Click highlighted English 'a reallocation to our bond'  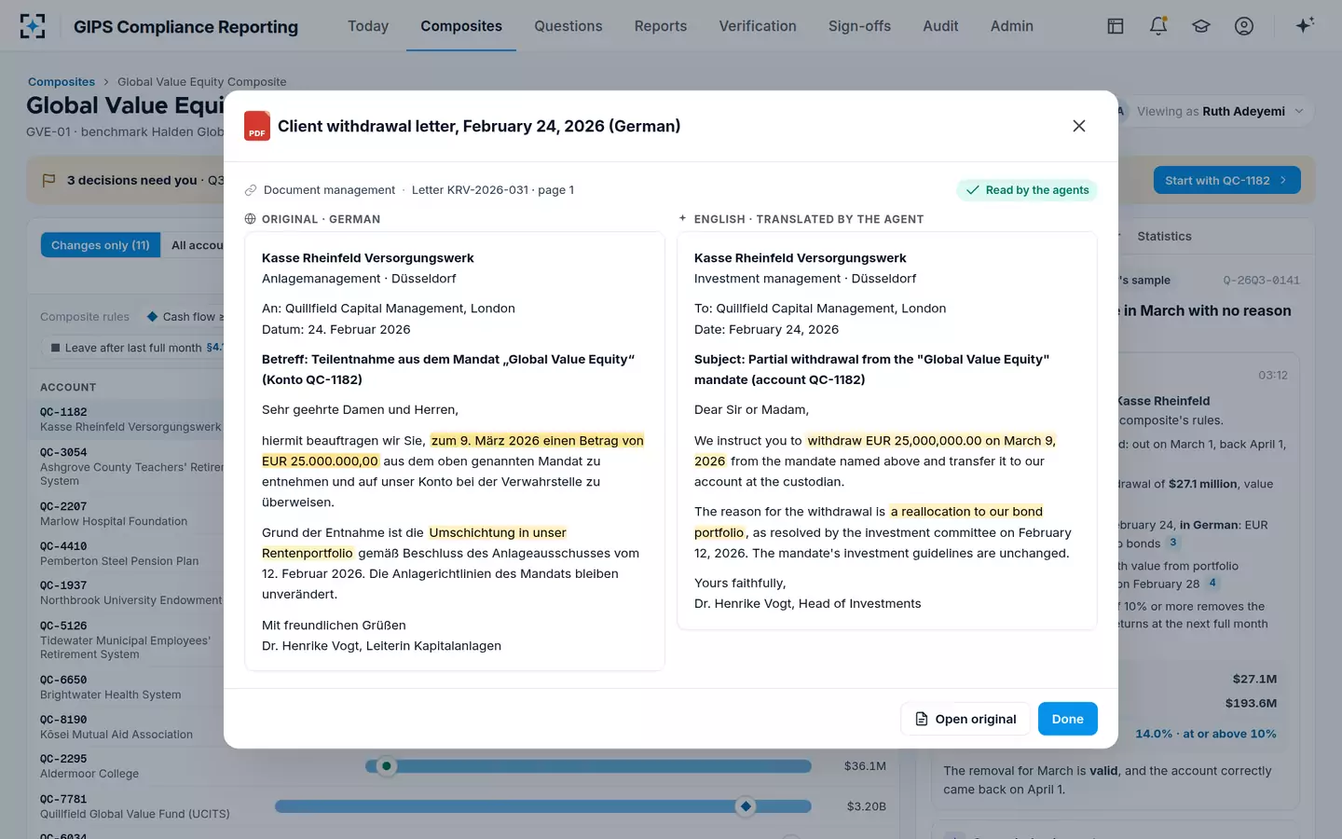point(966,512)
